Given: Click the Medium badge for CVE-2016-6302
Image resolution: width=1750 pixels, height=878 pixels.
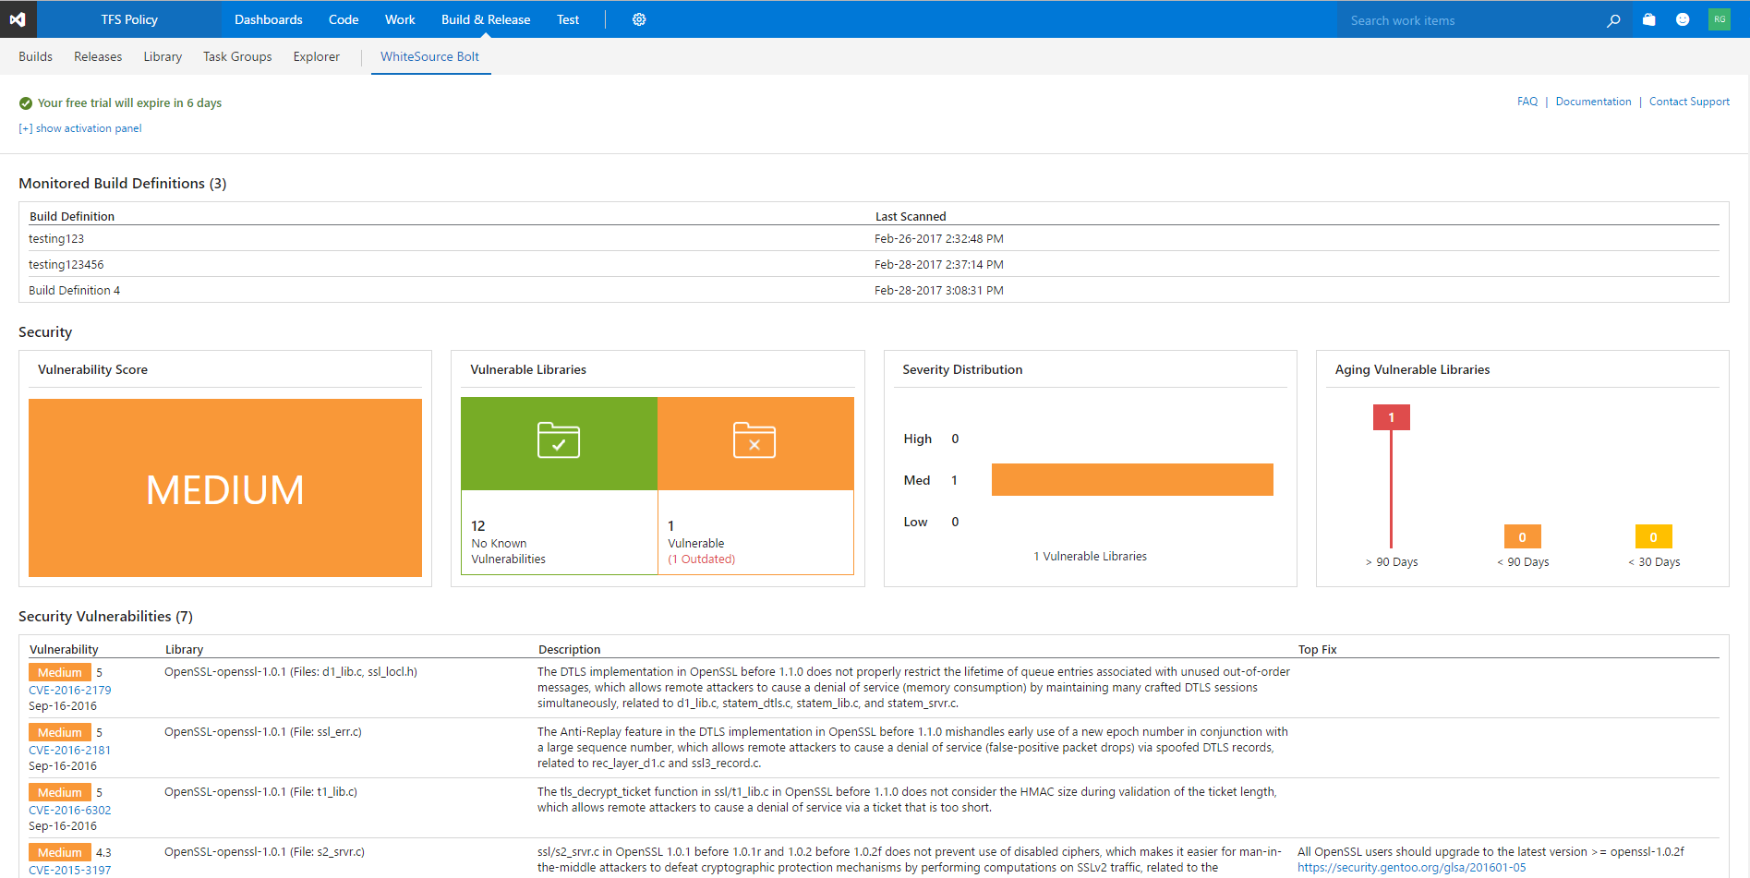Looking at the screenshot, I should click(60, 792).
